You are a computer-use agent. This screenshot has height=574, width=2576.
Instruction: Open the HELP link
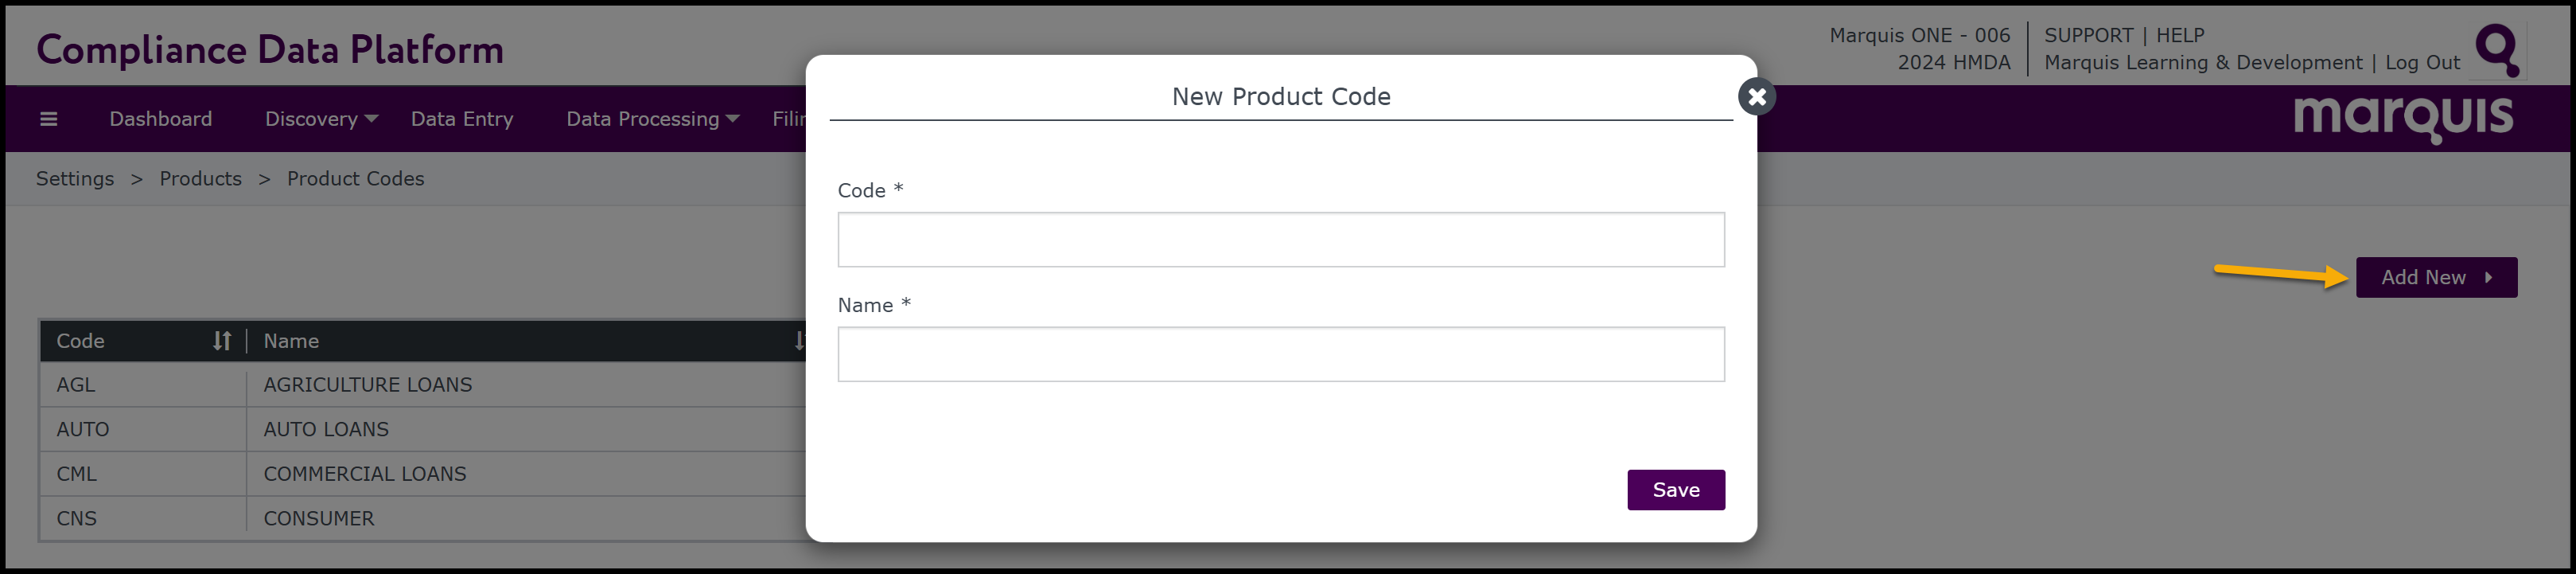[2179, 35]
